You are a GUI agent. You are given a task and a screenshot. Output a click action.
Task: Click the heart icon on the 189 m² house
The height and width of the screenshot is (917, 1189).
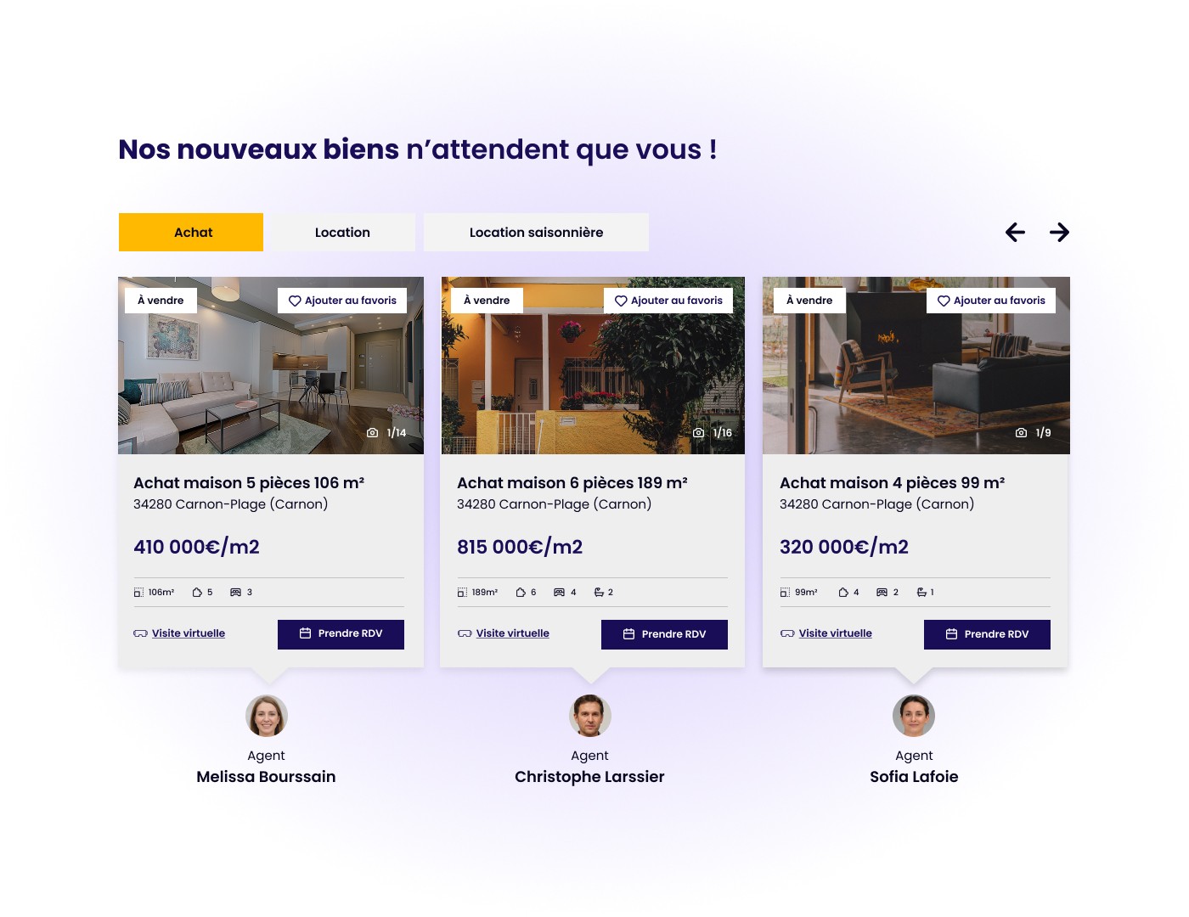[621, 301]
